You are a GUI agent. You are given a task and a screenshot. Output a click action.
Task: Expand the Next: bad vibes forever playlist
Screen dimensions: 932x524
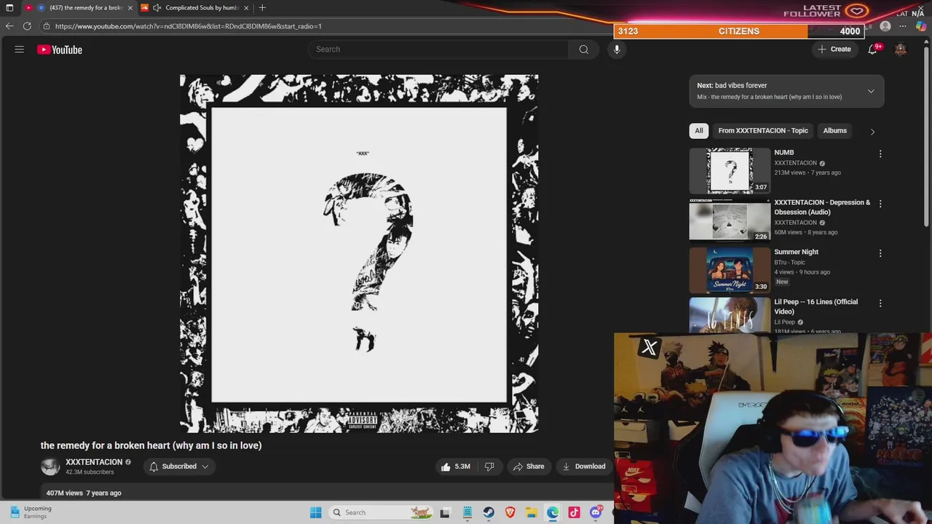click(871, 91)
